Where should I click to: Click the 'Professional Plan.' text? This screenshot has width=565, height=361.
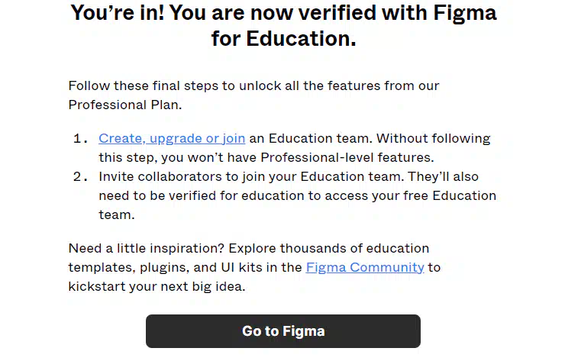(125, 105)
